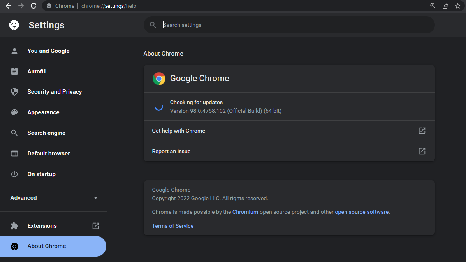Focus the Search settings field

click(x=289, y=25)
